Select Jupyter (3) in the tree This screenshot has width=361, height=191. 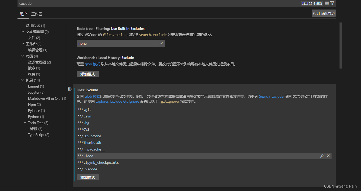pyautogui.click(x=36, y=92)
